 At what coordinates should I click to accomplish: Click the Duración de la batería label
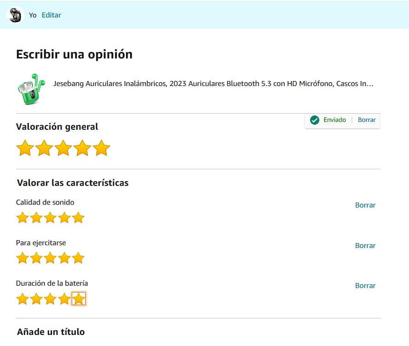click(x=52, y=283)
